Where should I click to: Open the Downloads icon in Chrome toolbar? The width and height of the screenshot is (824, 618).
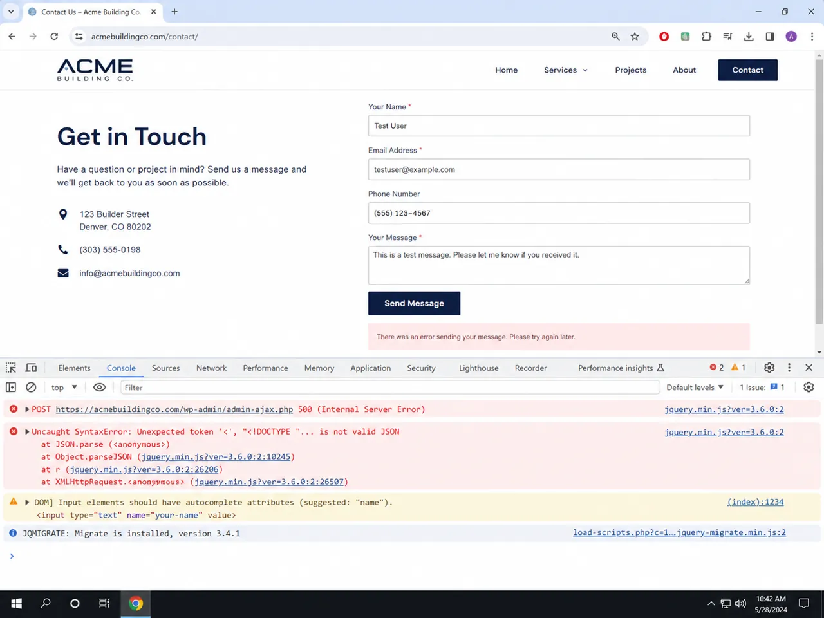(749, 37)
